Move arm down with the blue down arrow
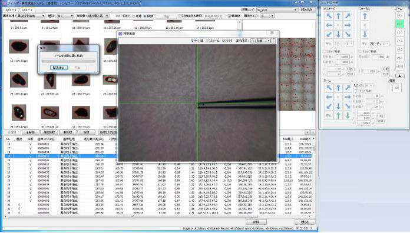This screenshot has width=410, height=233. 338,106
